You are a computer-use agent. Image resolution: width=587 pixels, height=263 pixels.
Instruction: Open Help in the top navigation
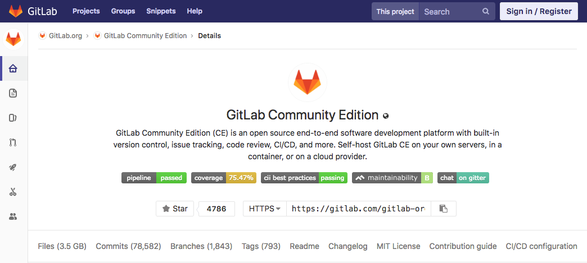[x=195, y=11]
